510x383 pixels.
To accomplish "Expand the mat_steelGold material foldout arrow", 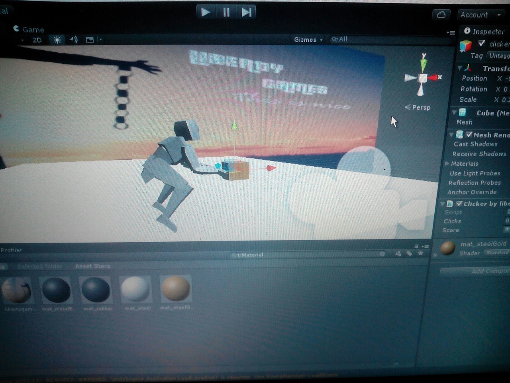I will tap(435, 255).
